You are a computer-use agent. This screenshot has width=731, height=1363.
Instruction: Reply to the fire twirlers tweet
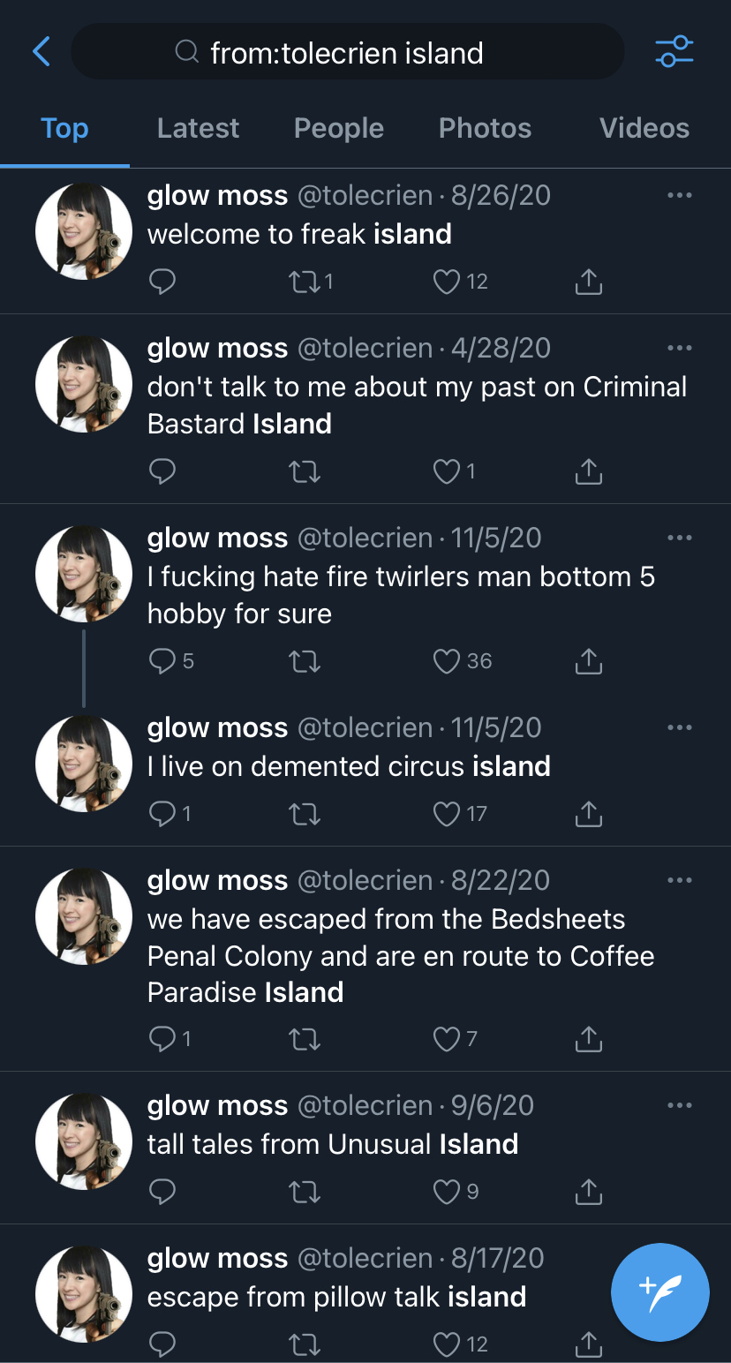coord(162,661)
